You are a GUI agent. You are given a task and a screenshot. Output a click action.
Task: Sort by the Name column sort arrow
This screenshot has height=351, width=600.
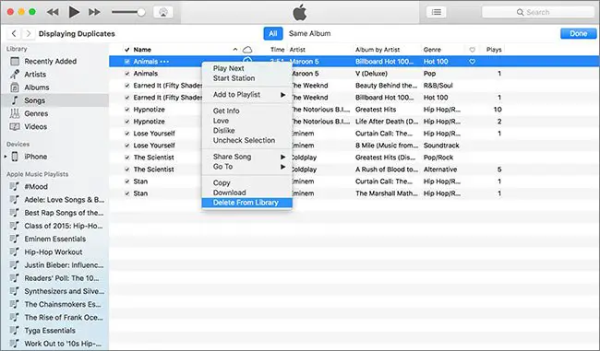tap(235, 50)
